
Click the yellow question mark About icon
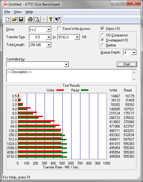pos(51,19)
